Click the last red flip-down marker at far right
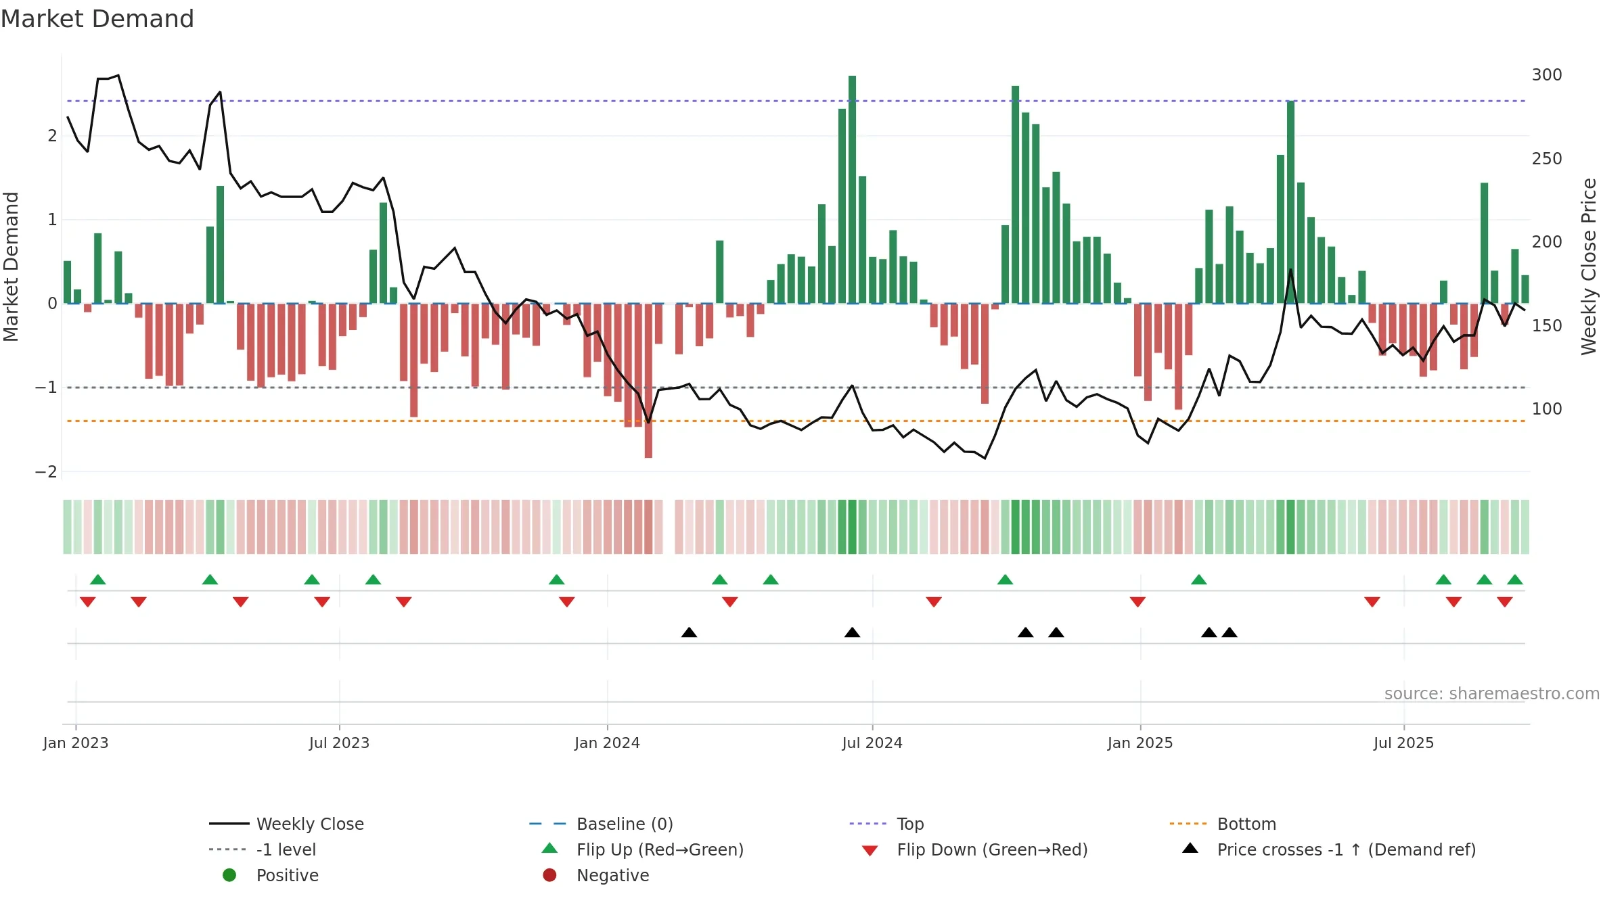The height and width of the screenshot is (913, 1624). pos(1505,602)
